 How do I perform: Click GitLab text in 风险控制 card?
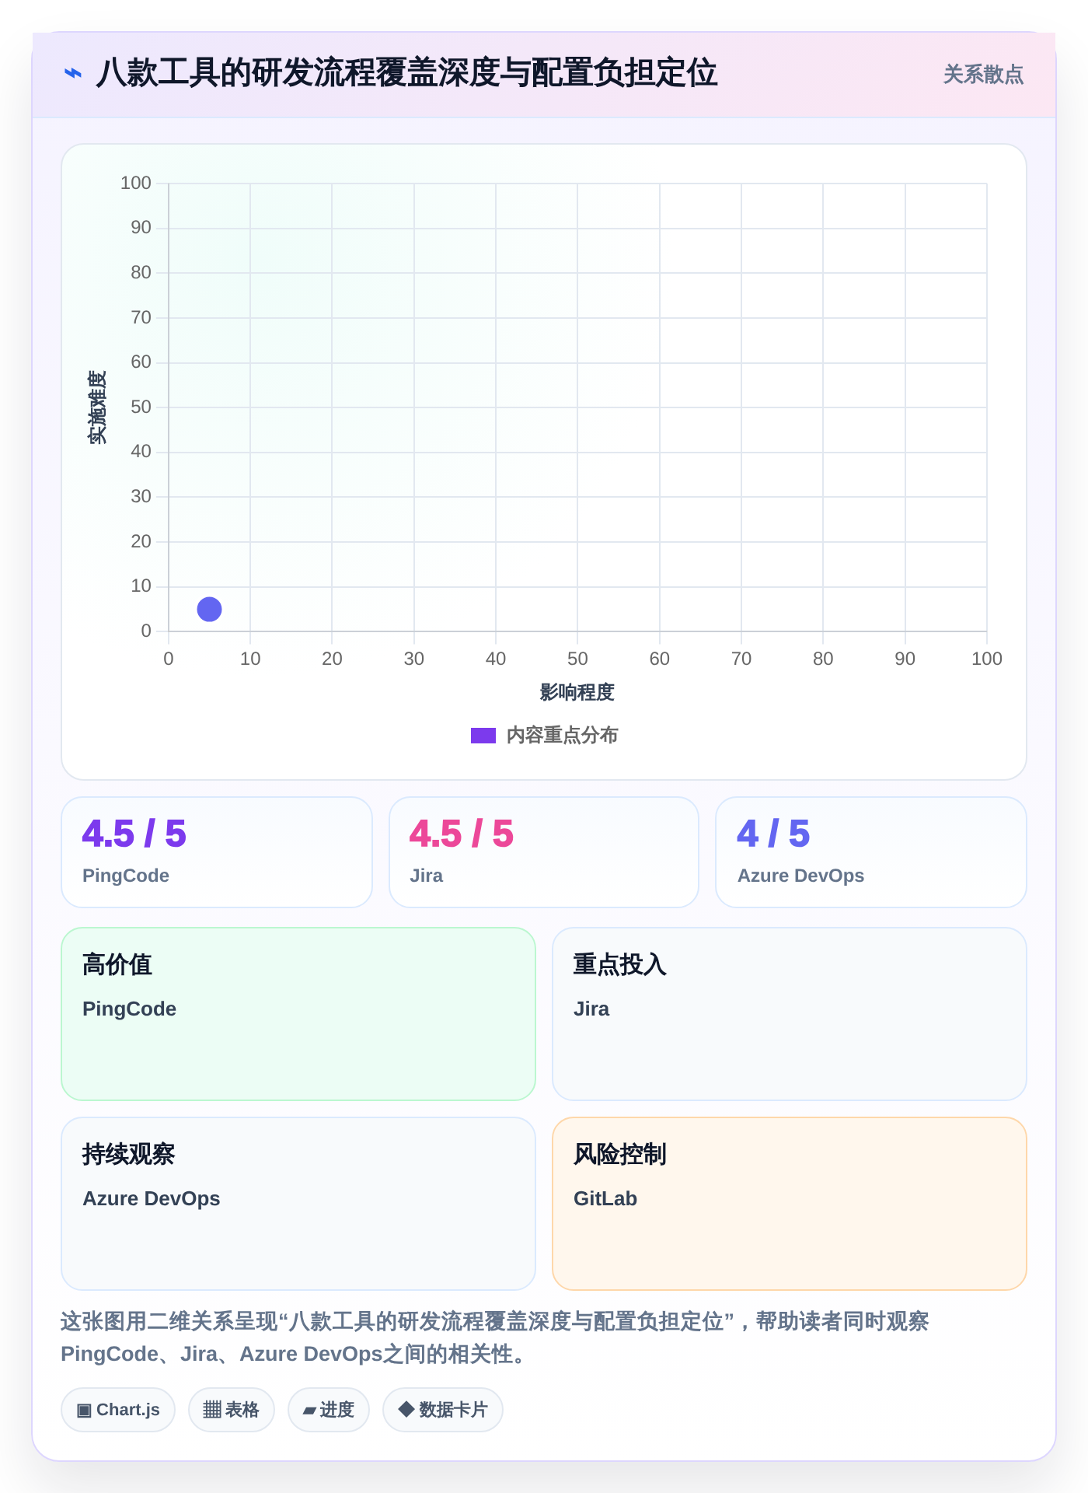605,1199
